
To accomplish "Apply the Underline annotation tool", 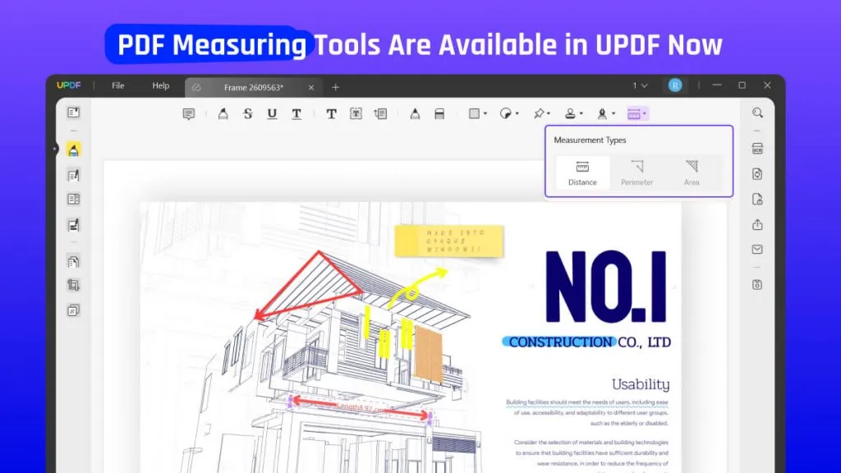I will (x=272, y=114).
